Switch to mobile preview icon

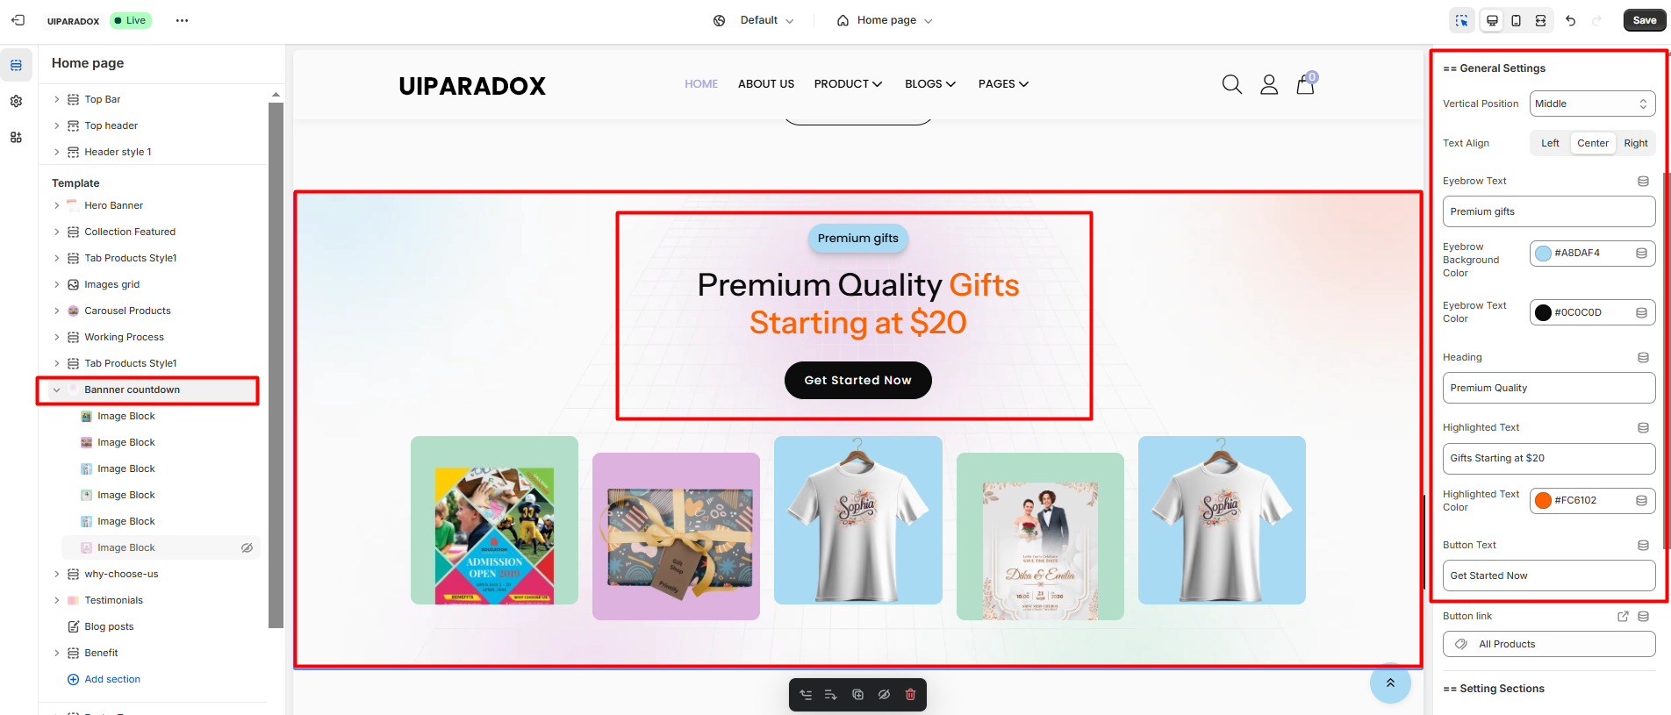click(1516, 20)
